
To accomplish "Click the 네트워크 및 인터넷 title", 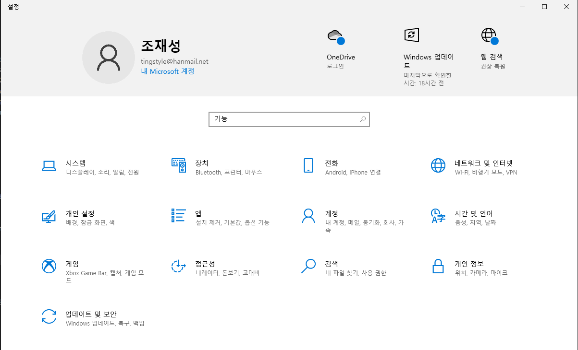I will 484,163.
